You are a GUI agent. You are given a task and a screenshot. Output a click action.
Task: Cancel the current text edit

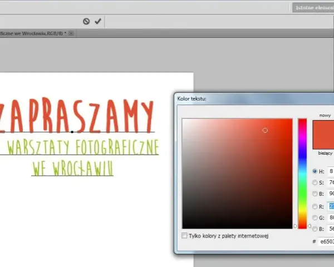tap(86, 21)
